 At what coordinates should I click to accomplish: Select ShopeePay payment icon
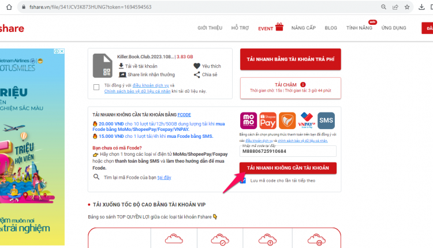click(268, 121)
